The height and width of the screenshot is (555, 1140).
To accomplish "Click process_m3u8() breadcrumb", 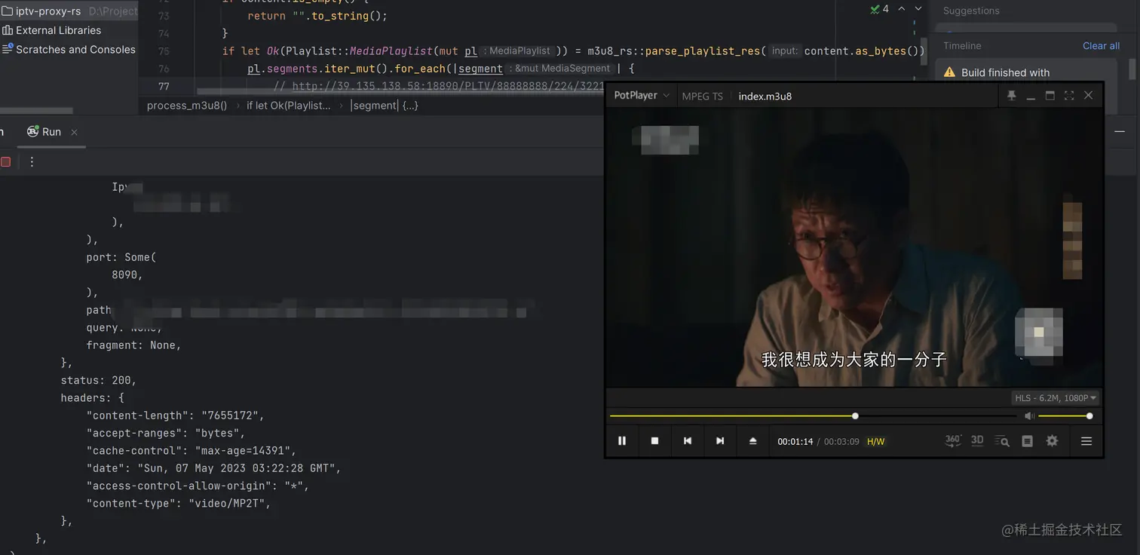I will pos(187,106).
